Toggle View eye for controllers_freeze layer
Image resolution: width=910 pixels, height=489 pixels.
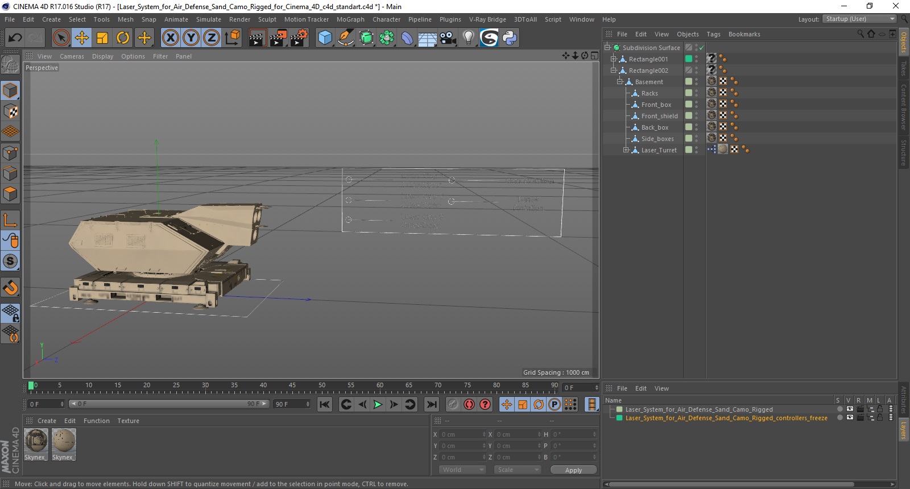850,418
